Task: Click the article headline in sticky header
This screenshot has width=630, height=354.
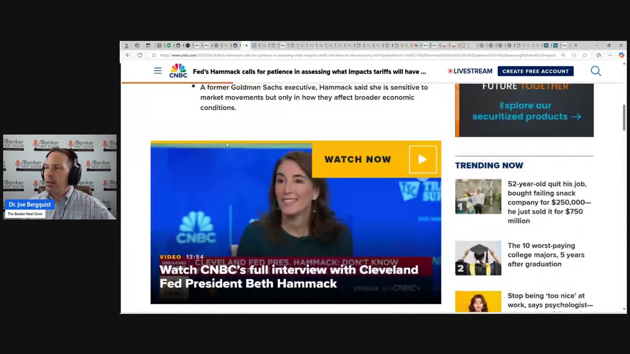Action: 310,71
